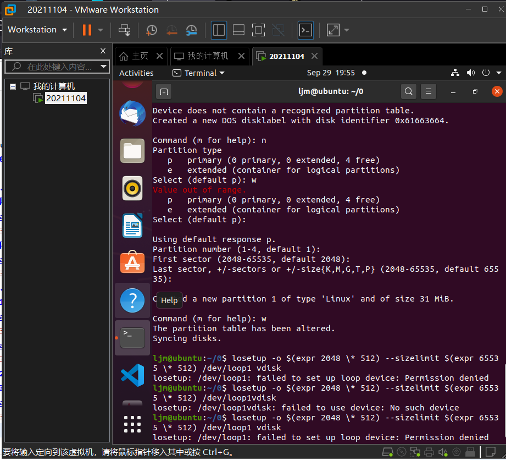Launch Visual Studio Code from the dock
The width and height of the screenshot is (506, 460).
click(x=132, y=375)
